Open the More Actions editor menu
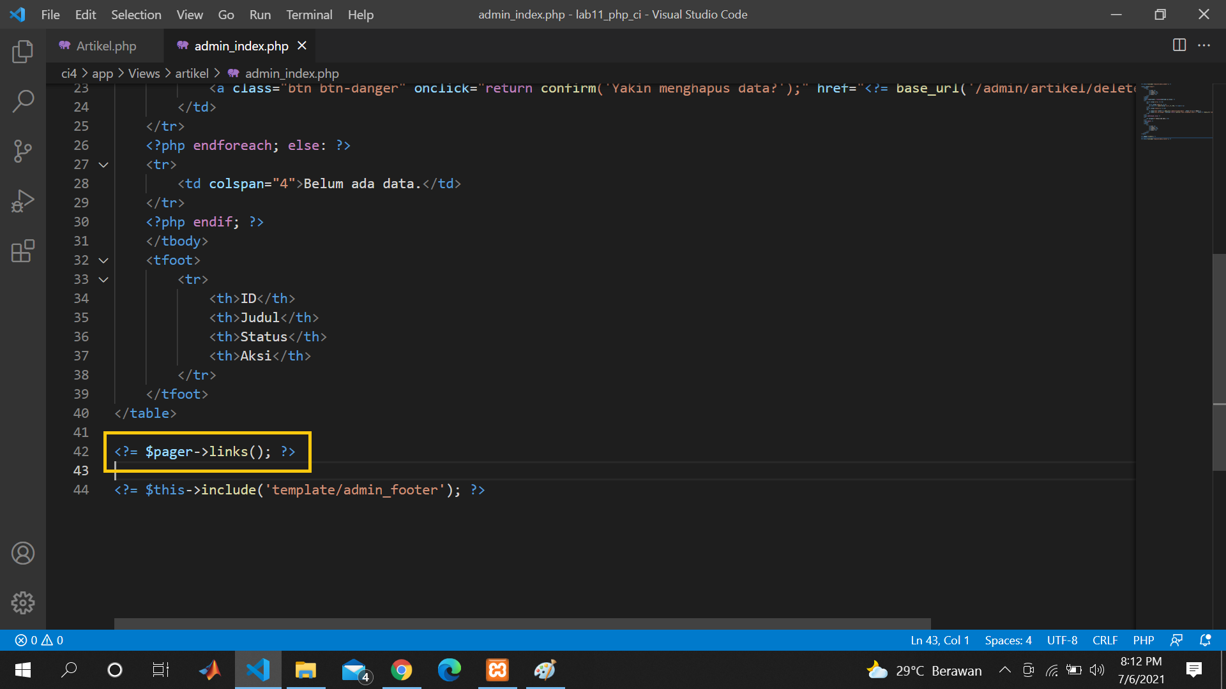This screenshot has width=1226, height=689. coord(1205,45)
